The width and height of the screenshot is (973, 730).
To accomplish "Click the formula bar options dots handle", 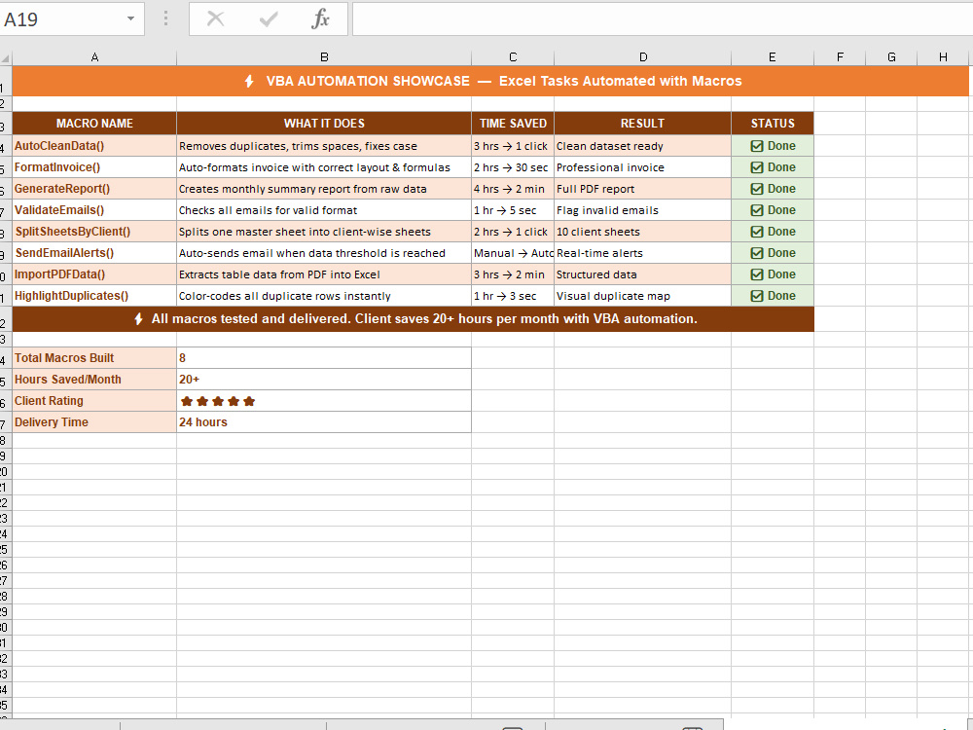I will 165,18.
